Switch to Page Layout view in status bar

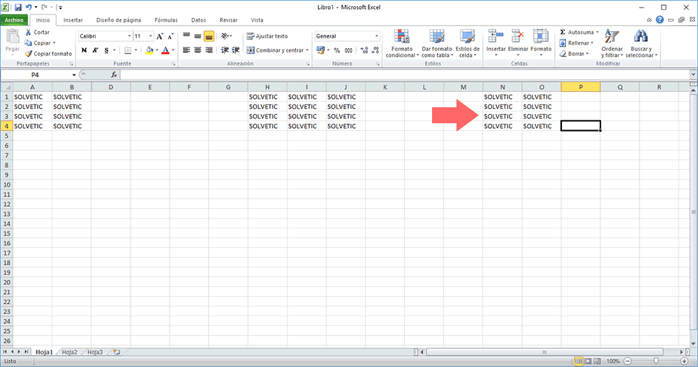(588, 361)
